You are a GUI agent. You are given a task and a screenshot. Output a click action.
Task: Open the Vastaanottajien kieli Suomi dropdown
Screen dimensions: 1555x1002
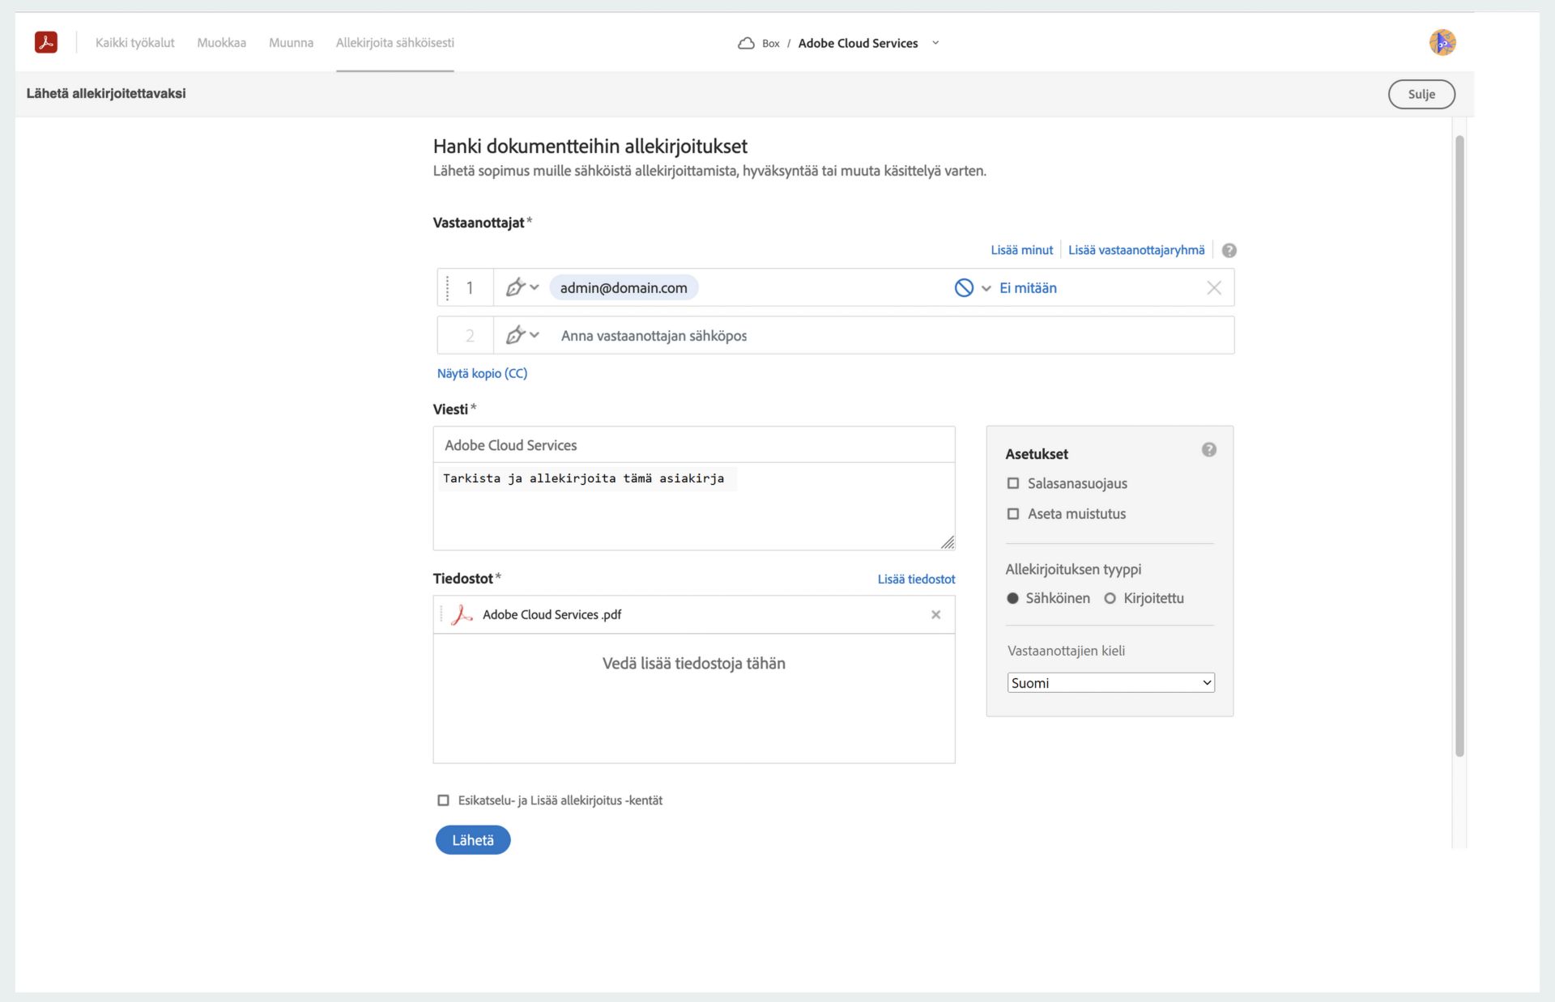[x=1110, y=682]
